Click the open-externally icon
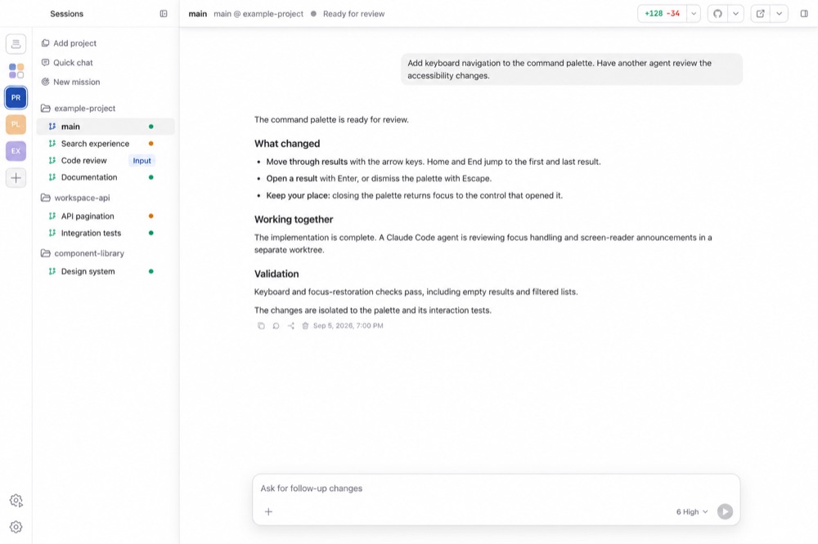 click(x=761, y=14)
